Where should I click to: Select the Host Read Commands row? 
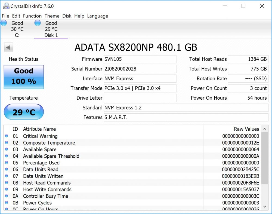coord(132,183)
